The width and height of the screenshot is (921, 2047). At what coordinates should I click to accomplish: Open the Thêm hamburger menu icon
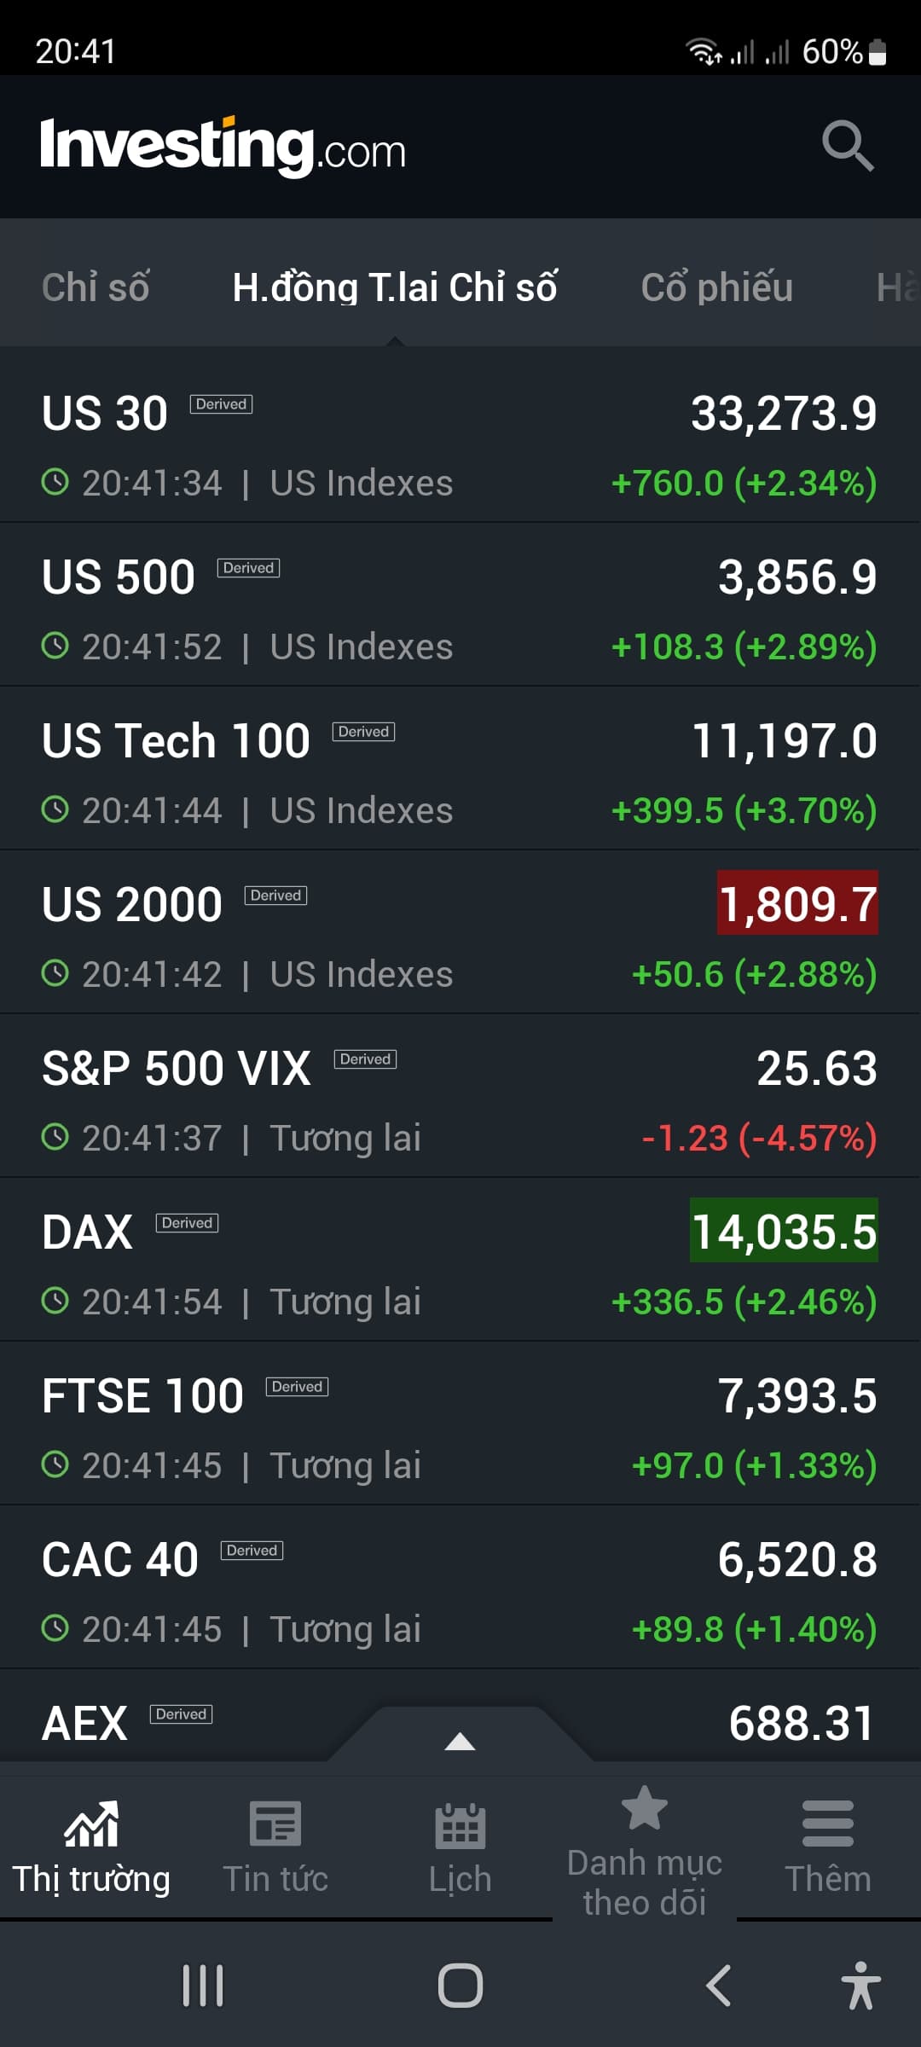coord(827,1824)
